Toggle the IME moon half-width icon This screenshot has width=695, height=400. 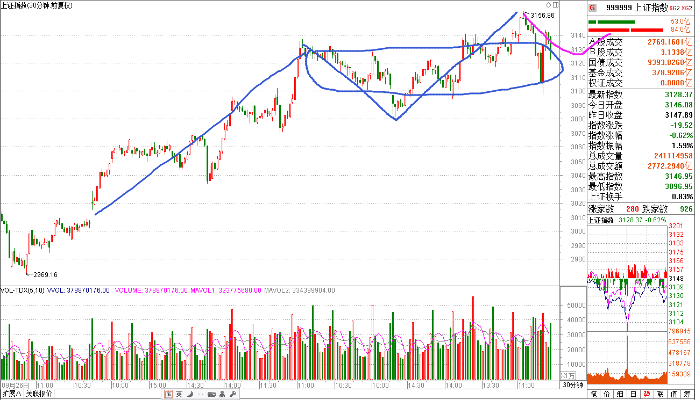(x=189, y=394)
